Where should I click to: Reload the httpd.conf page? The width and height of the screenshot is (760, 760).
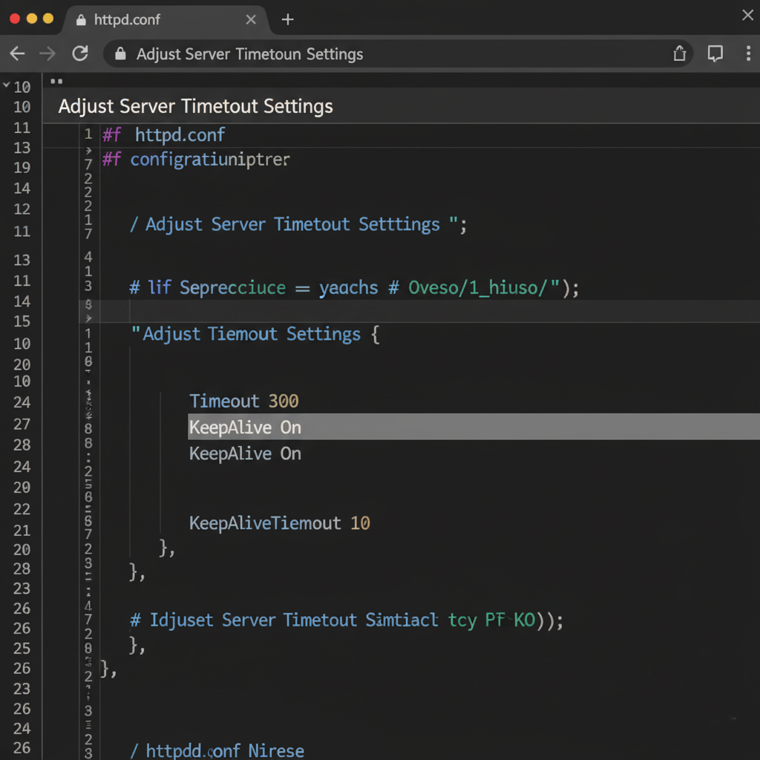[81, 53]
